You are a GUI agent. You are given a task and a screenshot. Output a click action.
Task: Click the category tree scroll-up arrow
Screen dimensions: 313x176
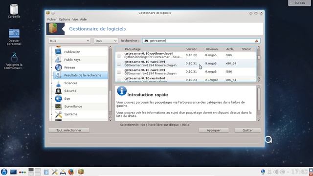click(110, 47)
